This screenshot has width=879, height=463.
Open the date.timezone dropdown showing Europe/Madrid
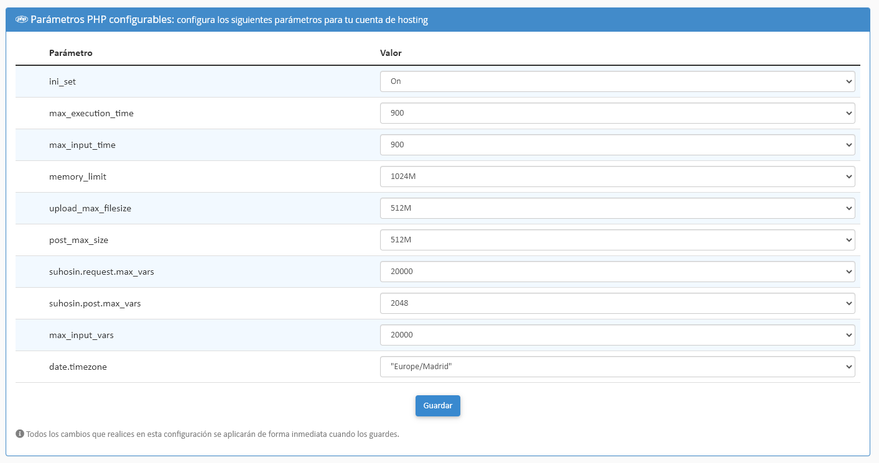pyautogui.click(x=617, y=367)
